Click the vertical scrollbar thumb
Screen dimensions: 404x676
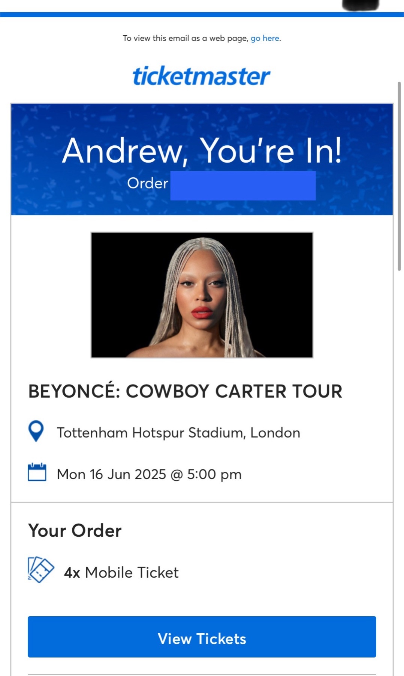[399, 176]
